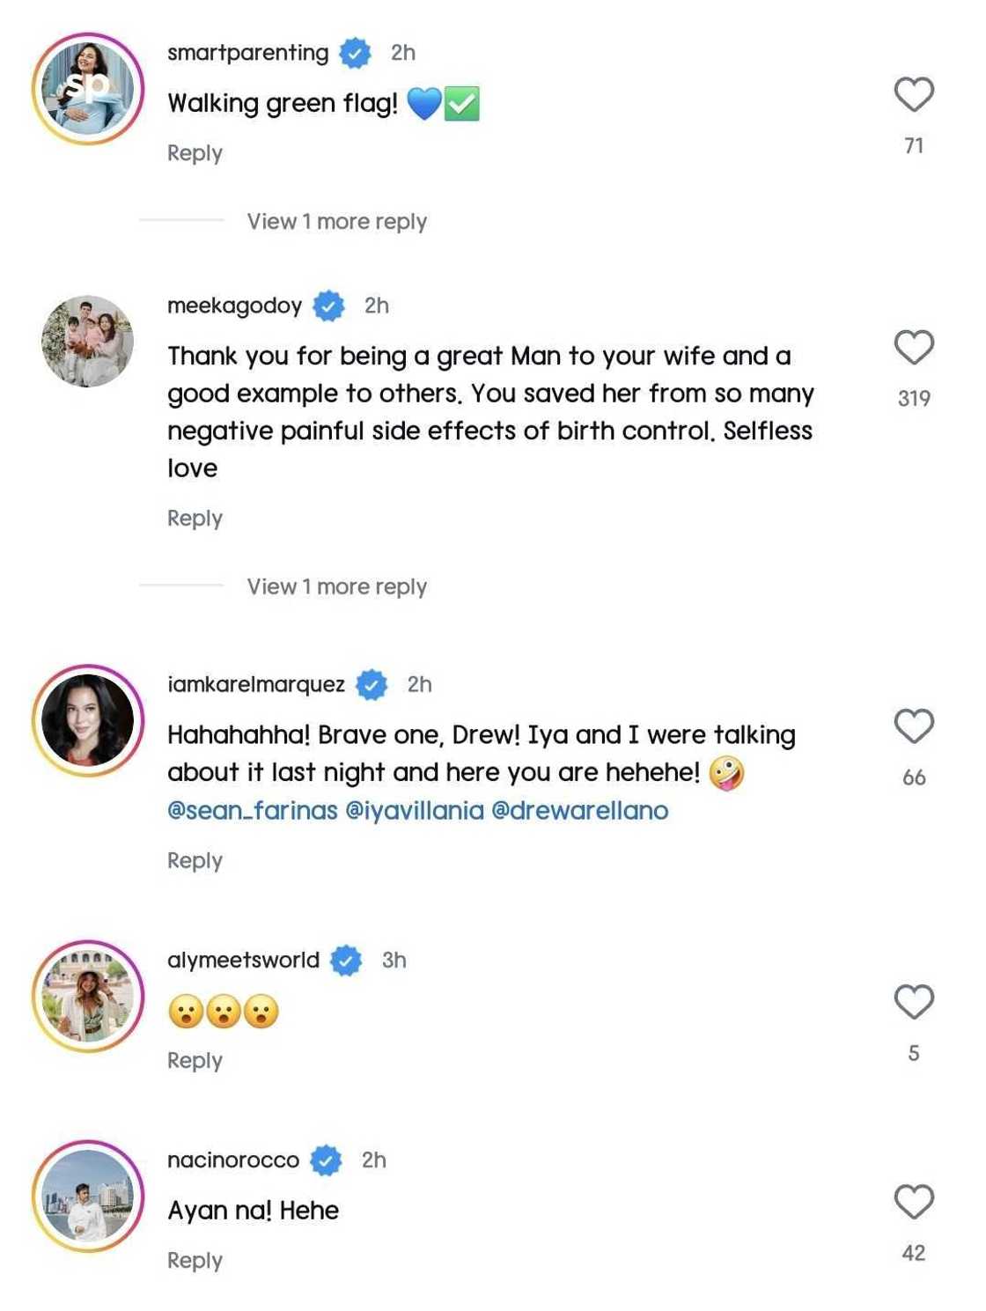View 1 more reply under meekagodoy

click(336, 587)
